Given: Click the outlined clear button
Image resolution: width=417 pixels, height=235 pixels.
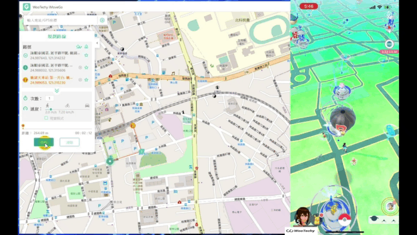Looking at the screenshot, I should click(70, 142).
